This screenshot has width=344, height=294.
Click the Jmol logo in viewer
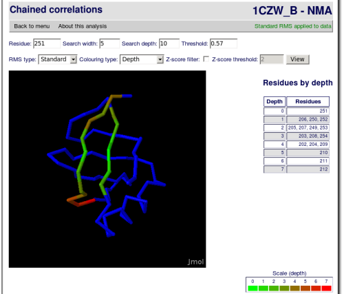pos(195,262)
